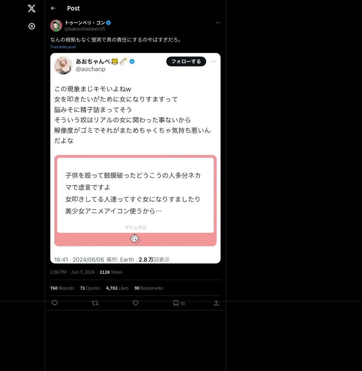Viewport: 362px width, 371px height.
Task: View the 71 Quotes list
Action: 90,288
